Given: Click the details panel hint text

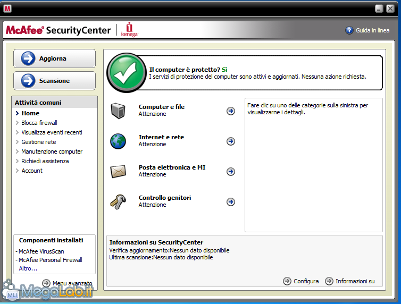Looking at the screenshot, I should click(307, 108).
